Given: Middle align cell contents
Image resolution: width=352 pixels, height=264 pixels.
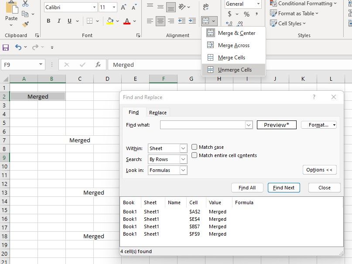Looking at the screenshot, I should (x=160, y=7).
